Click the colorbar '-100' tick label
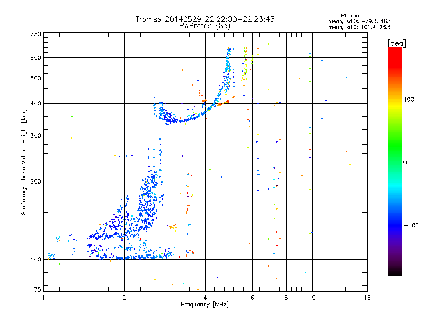Viewport: 432px width, 324px height. 411,225
